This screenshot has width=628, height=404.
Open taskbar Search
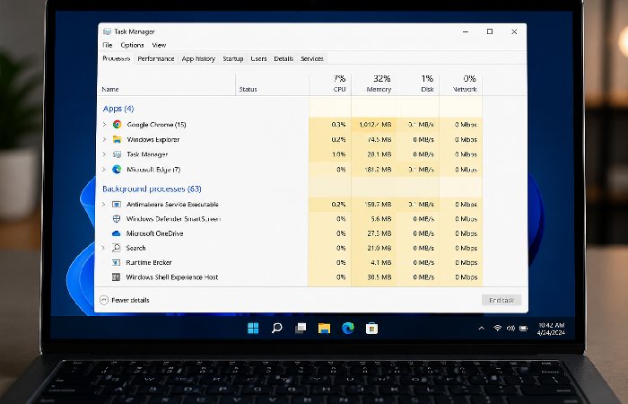[276, 329]
